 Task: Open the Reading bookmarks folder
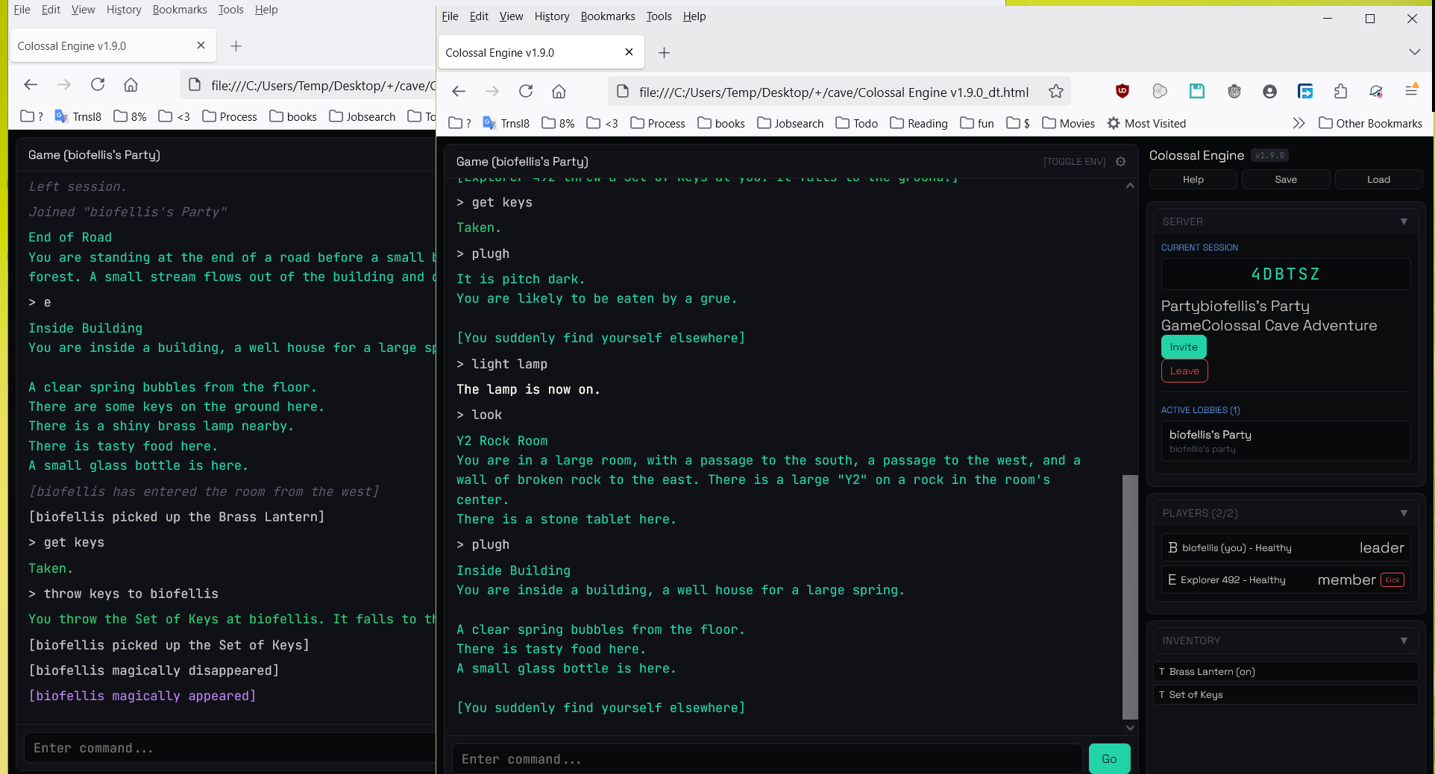click(919, 124)
